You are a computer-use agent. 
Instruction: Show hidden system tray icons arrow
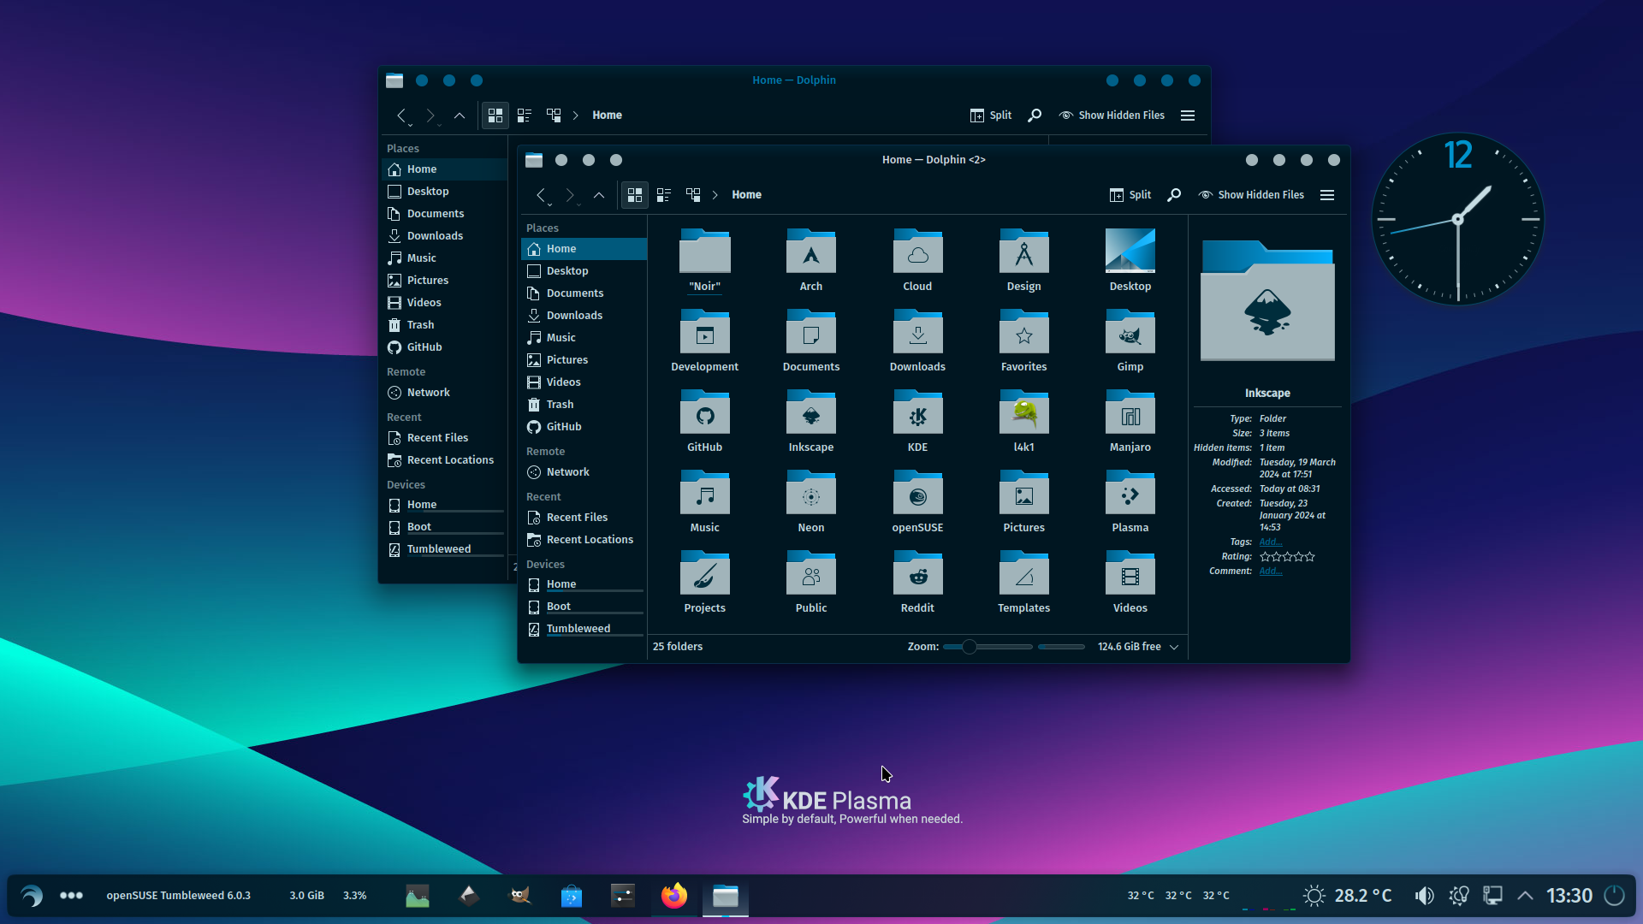[x=1525, y=896]
